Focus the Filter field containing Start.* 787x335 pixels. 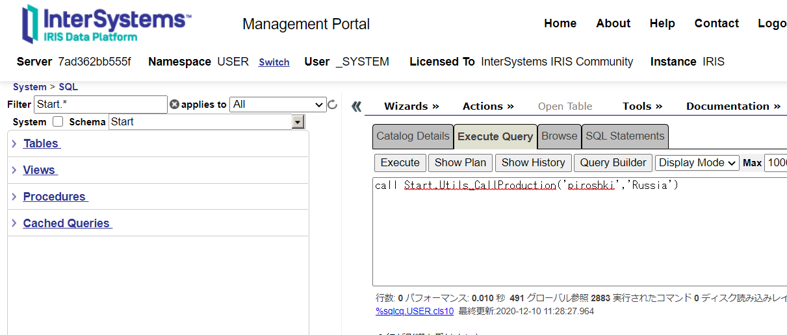point(100,105)
